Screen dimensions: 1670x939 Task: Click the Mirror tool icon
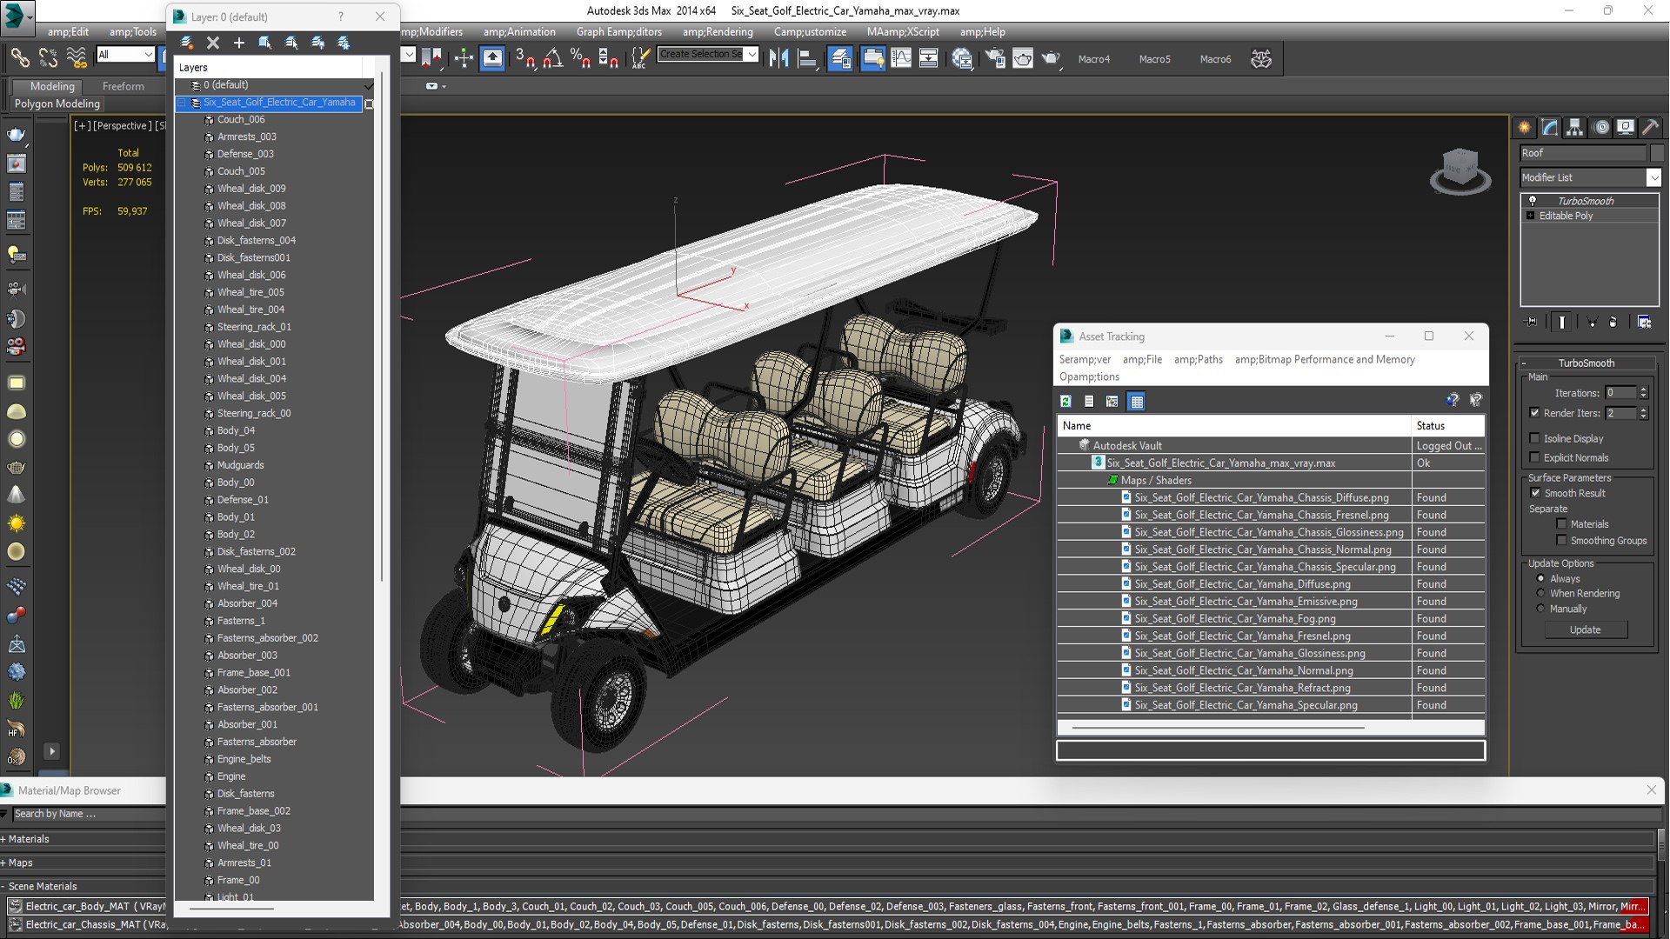(778, 58)
